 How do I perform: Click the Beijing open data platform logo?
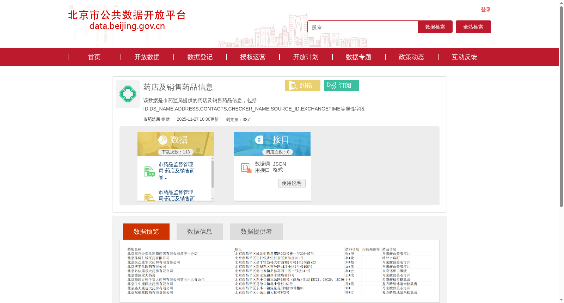pyautogui.click(x=127, y=20)
